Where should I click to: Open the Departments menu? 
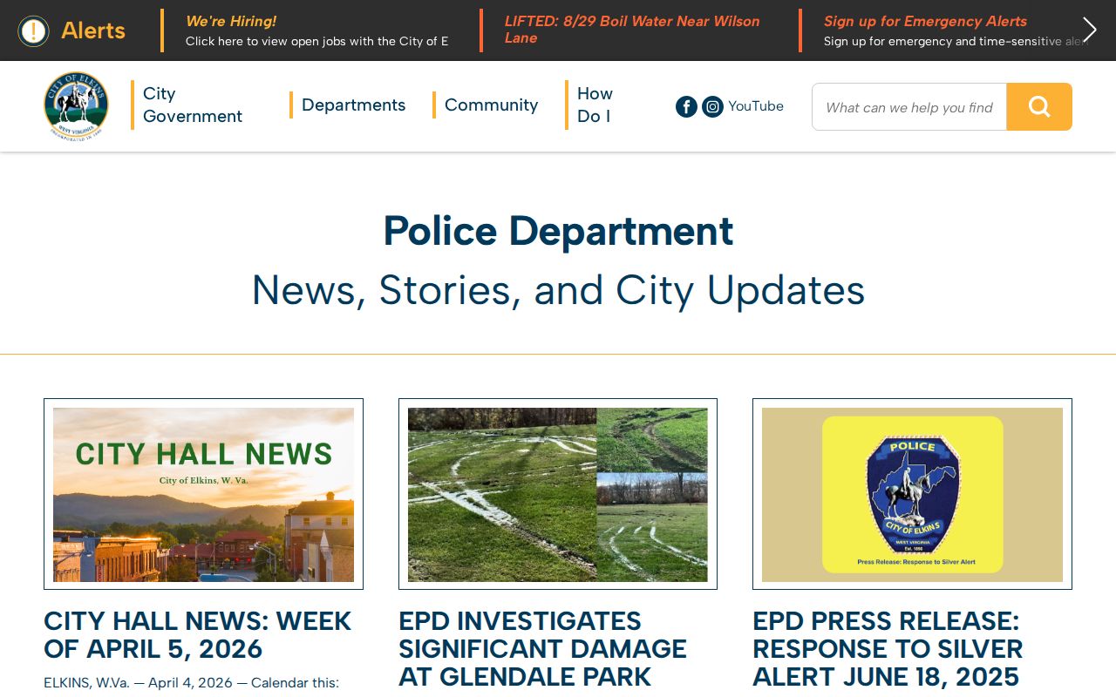click(353, 105)
